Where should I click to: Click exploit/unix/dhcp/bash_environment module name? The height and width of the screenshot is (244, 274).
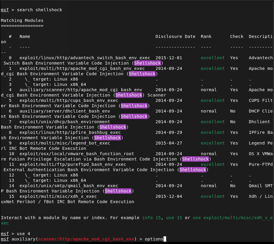point(65,122)
